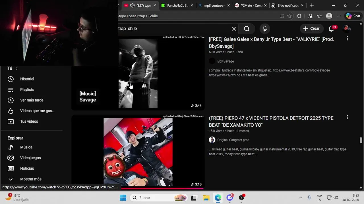Open DE XAMAKITO YO type beat title
364x204 pixels.
(271, 122)
